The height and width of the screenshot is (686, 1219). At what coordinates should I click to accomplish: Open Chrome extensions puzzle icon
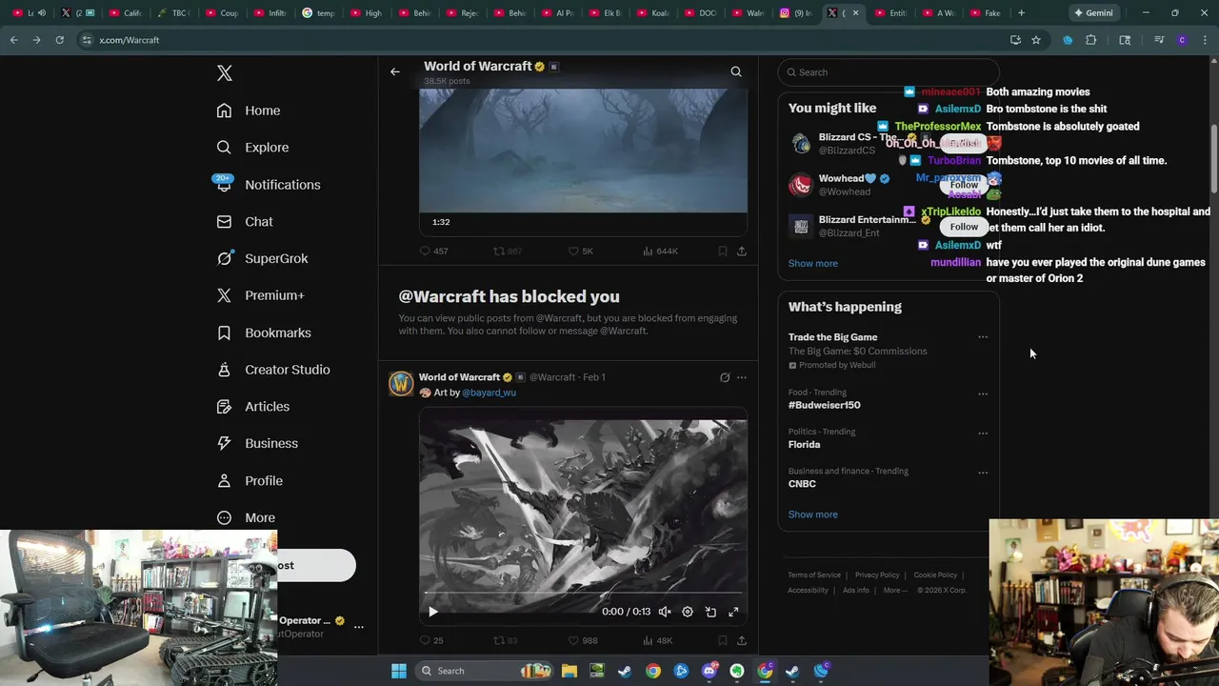(x=1091, y=40)
